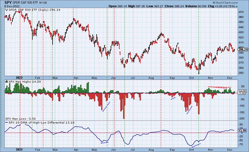Click the 'SPX New Lows -3.00' legend text

20,119
